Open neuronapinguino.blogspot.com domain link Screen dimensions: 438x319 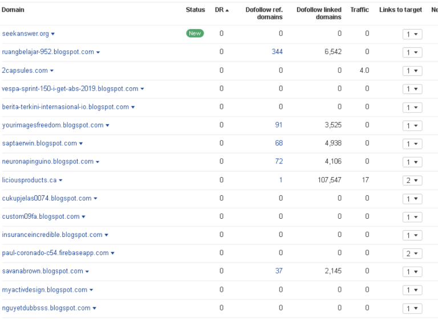coord(47,161)
